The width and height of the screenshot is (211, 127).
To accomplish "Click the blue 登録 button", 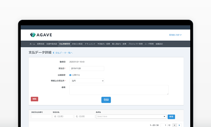I will (x=106, y=100).
